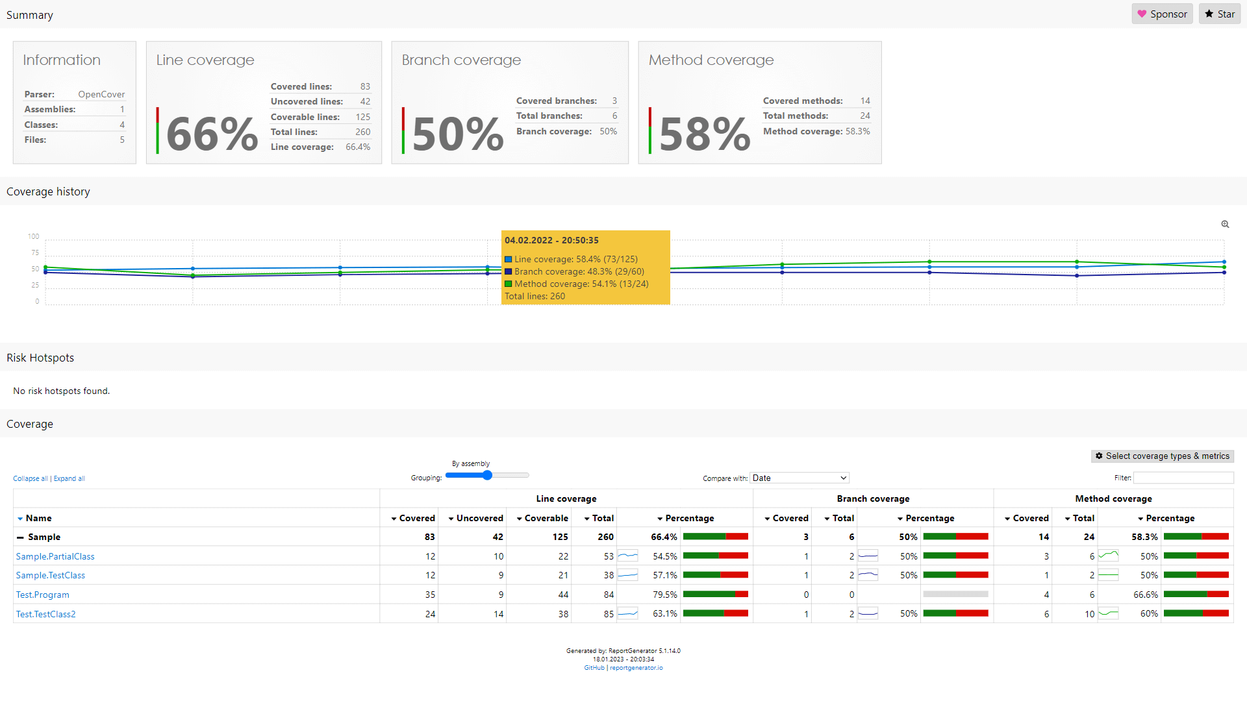1247x701 pixels.
Task: Open Sample.PartialClass class link
Action: point(55,556)
